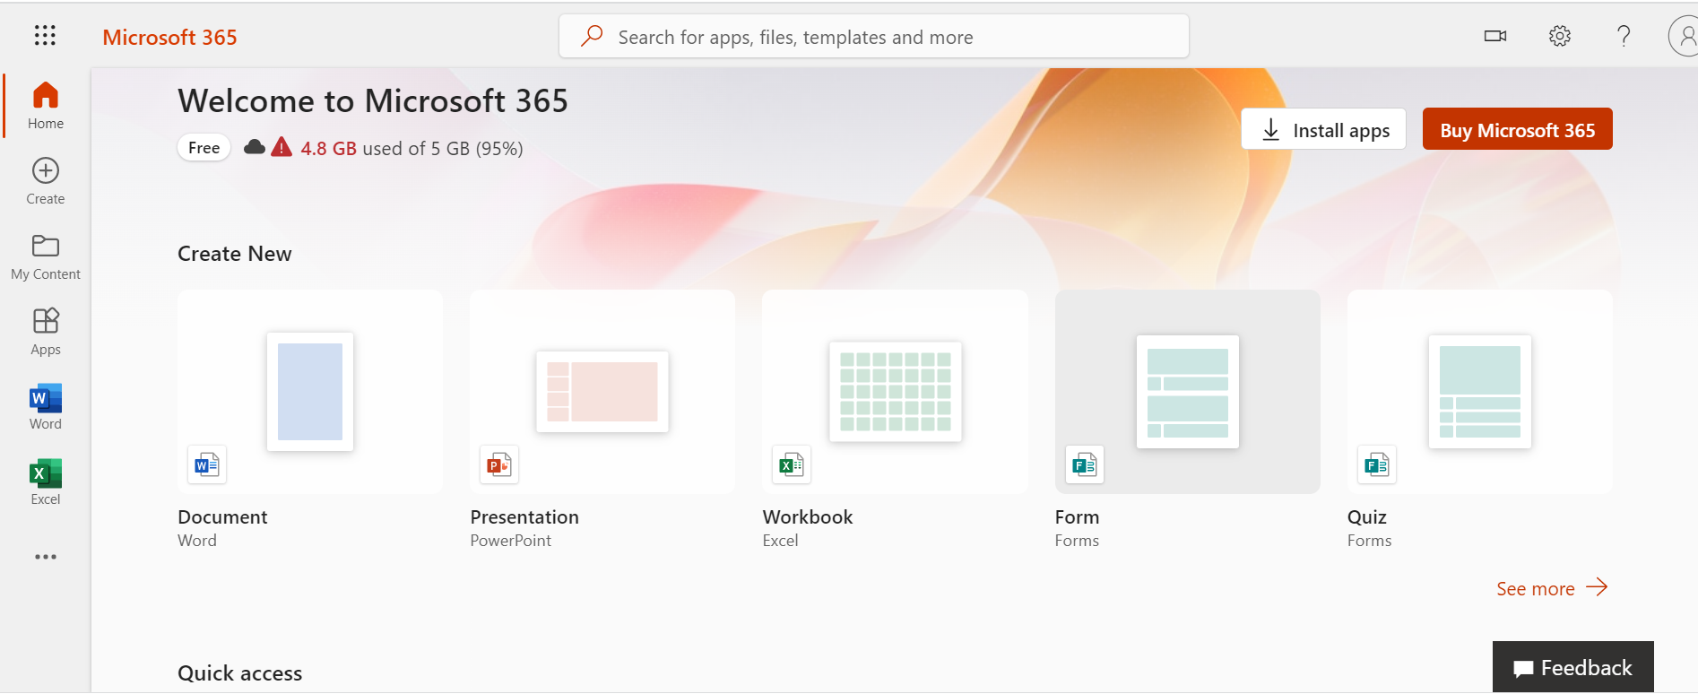Expand more apps via ellipsis
This screenshot has width=1698, height=694.
pos(46,557)
